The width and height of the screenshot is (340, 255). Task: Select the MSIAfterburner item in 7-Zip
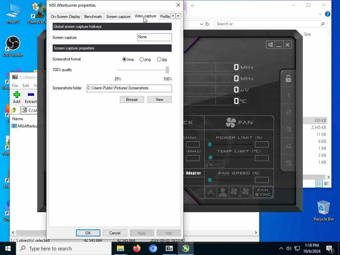tap(25, 126)
